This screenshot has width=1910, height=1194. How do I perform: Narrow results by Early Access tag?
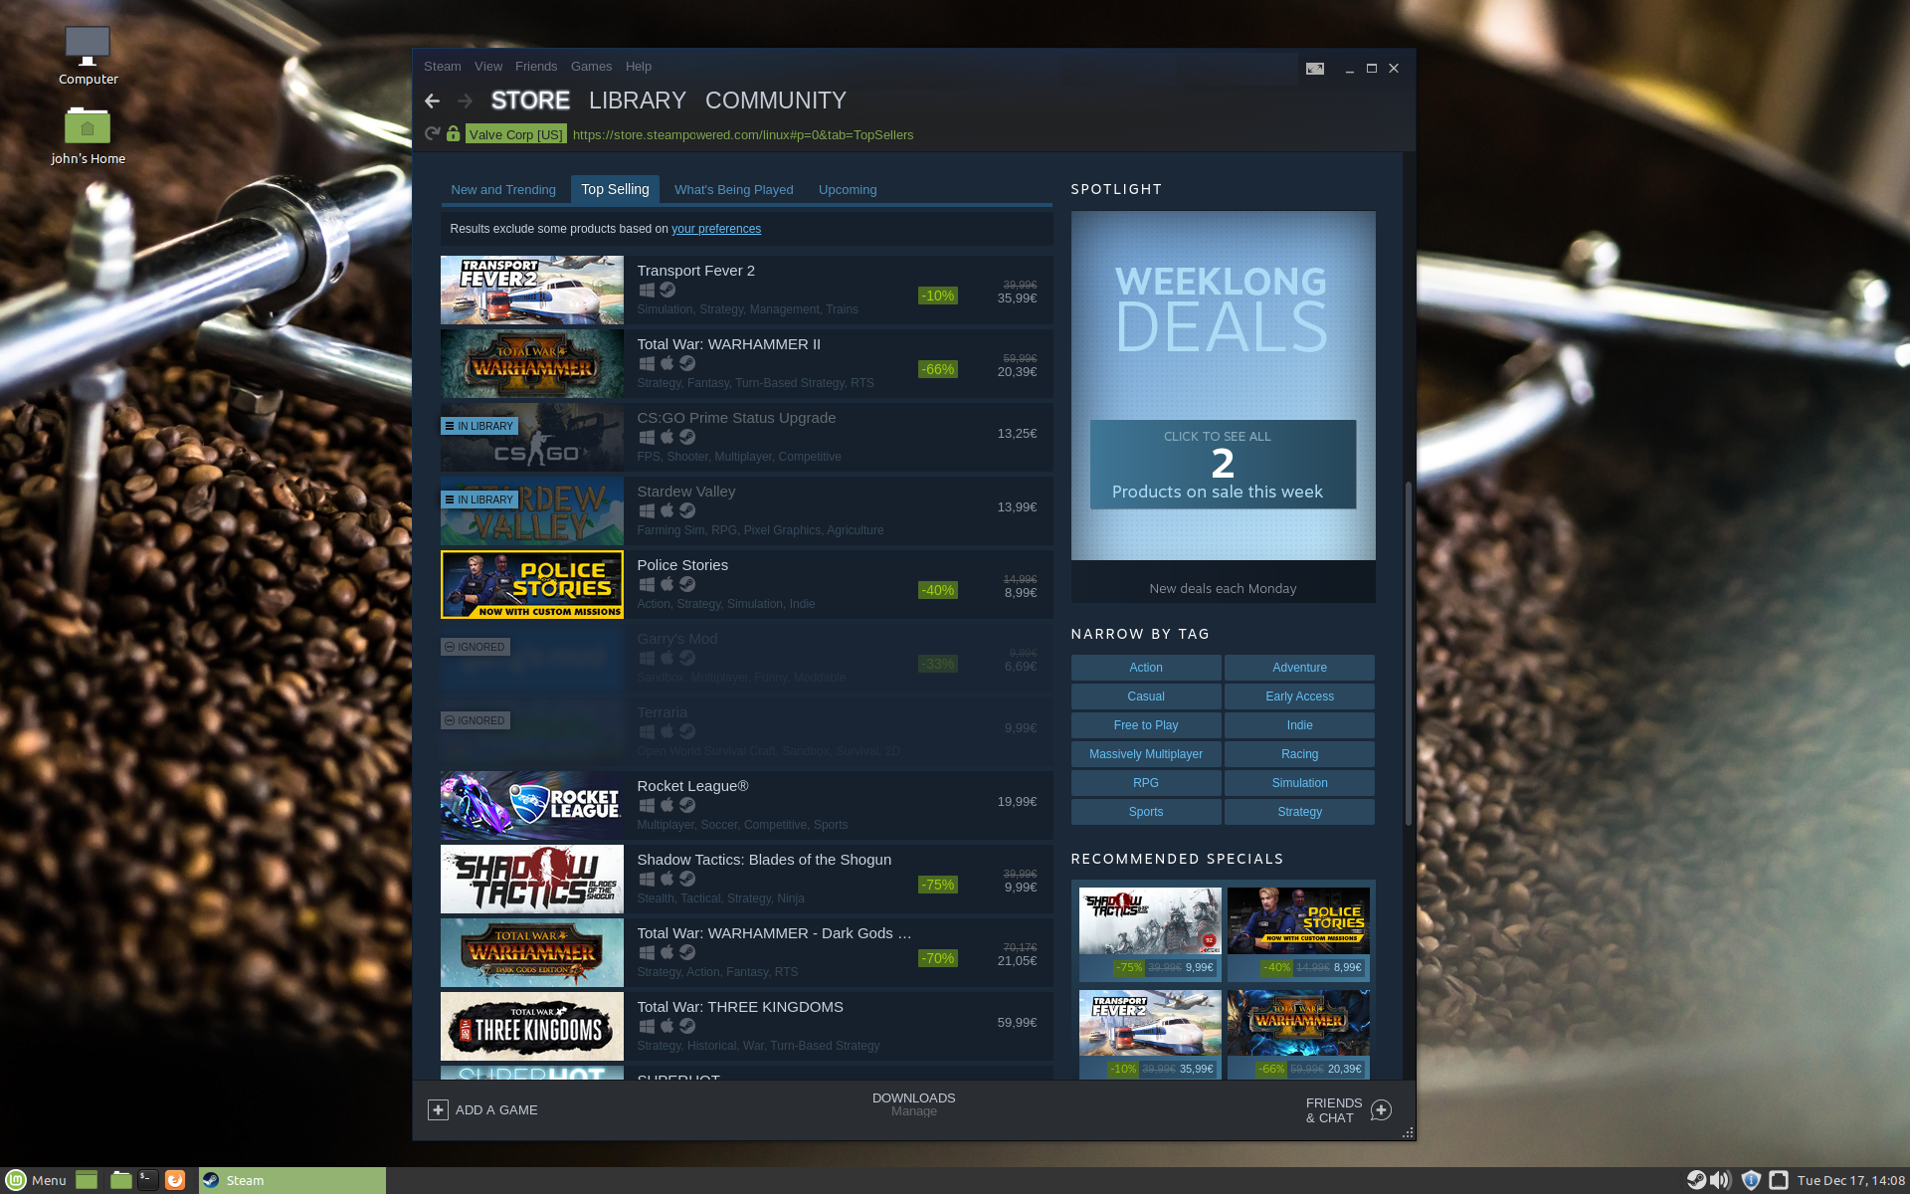click(1299, 696)
